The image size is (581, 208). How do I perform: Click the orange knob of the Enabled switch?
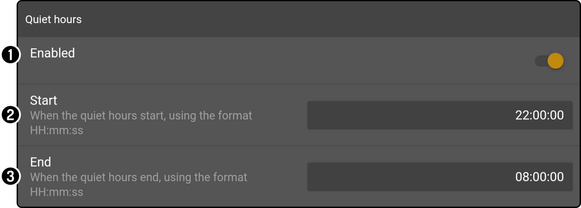555,61
